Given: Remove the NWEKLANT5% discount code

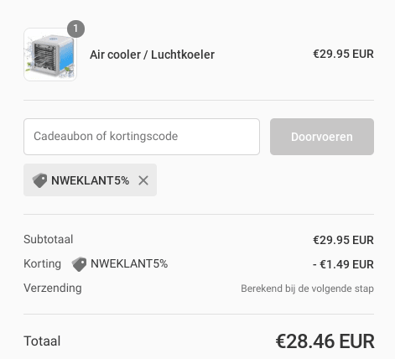Looking at the screenshot, I should click(x=143, y=180).
